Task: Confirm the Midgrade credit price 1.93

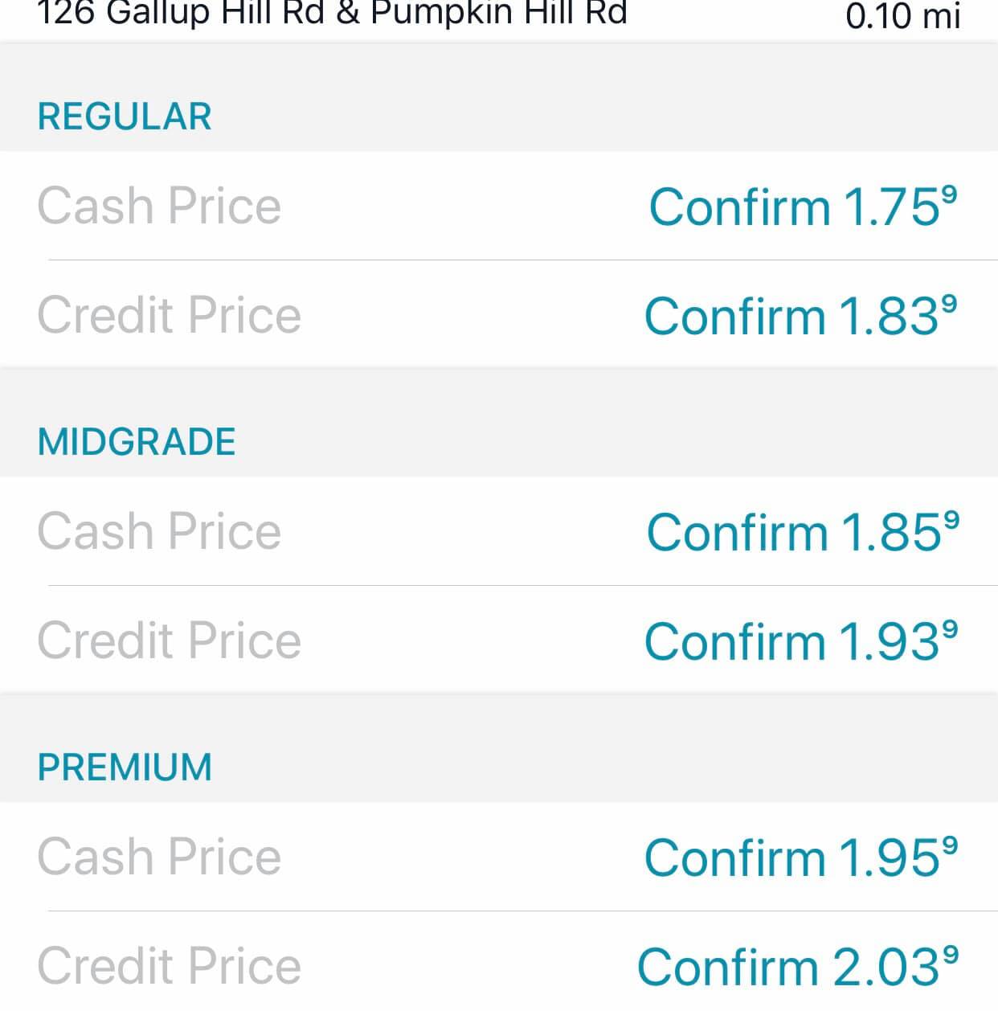Action: (x=800, y=642)
